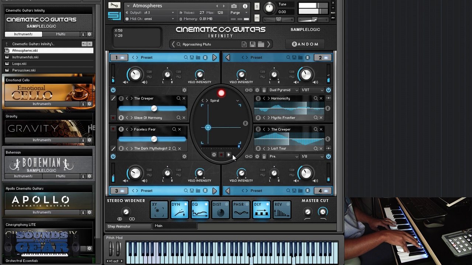Click new document icon beside Approaching Pluto
The width and height of the screenshot is (472, 265).
[x=244, y=44]
